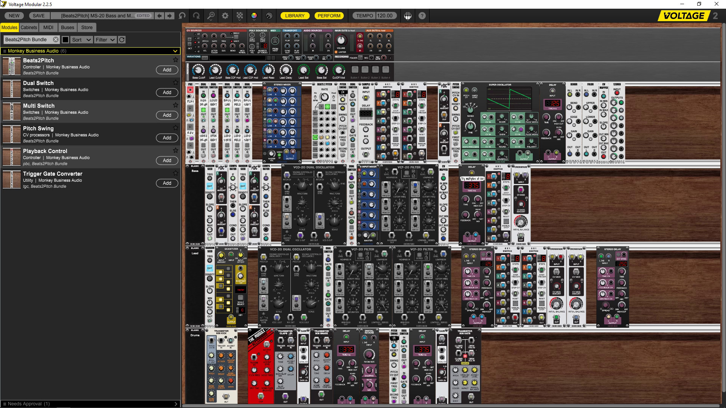Screen dimensions: 726x408
Task: Switch to the MIDI tab
Action: click(x=48, y=27)
